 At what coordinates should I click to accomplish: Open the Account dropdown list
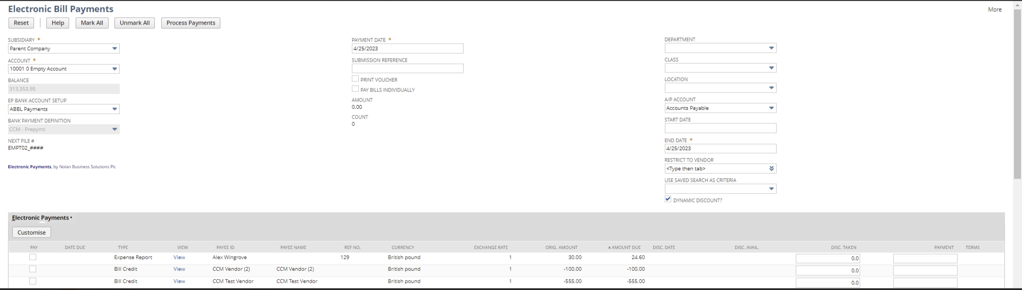coord(114,69)
